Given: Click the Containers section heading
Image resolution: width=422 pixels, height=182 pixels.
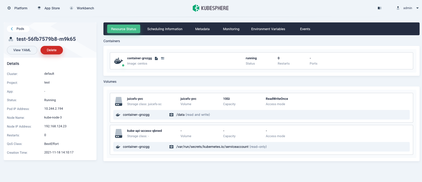Looking at the screenshot, I should pos(112,41).
